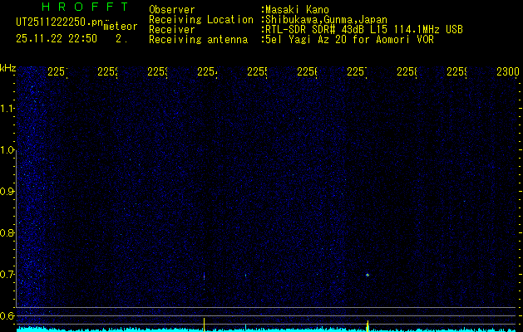523x332 pixels.
Task: Click the yellow intensity spike below 2257
Action: click(x=368, y=326)
